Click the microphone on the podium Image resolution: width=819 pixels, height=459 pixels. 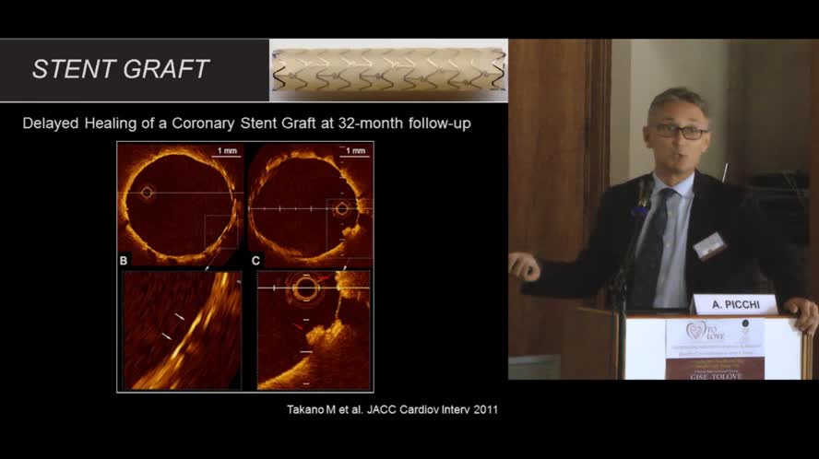642,196
